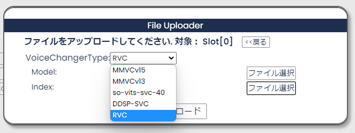Click the white panel area below Index label
The height and width of the screenshot is (133, 355).
click(51, 109)
